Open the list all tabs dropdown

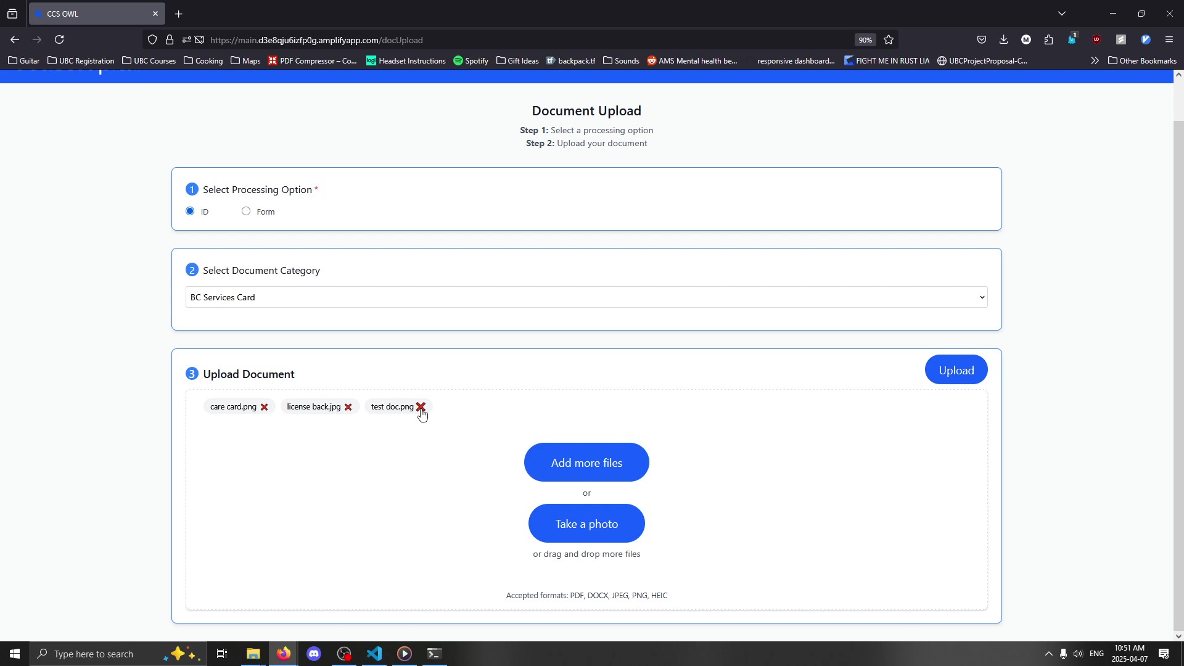[x=1062, y=14]
